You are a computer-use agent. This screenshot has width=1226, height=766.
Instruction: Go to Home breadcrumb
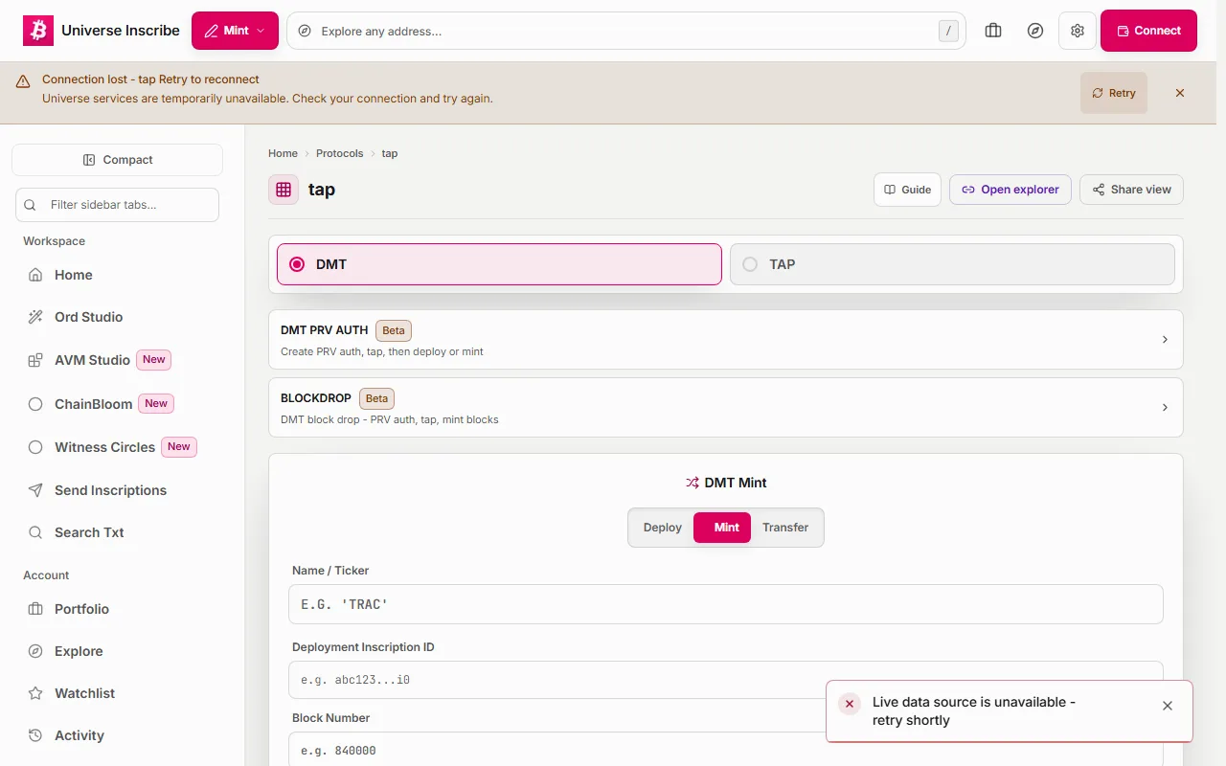(283, 153)
